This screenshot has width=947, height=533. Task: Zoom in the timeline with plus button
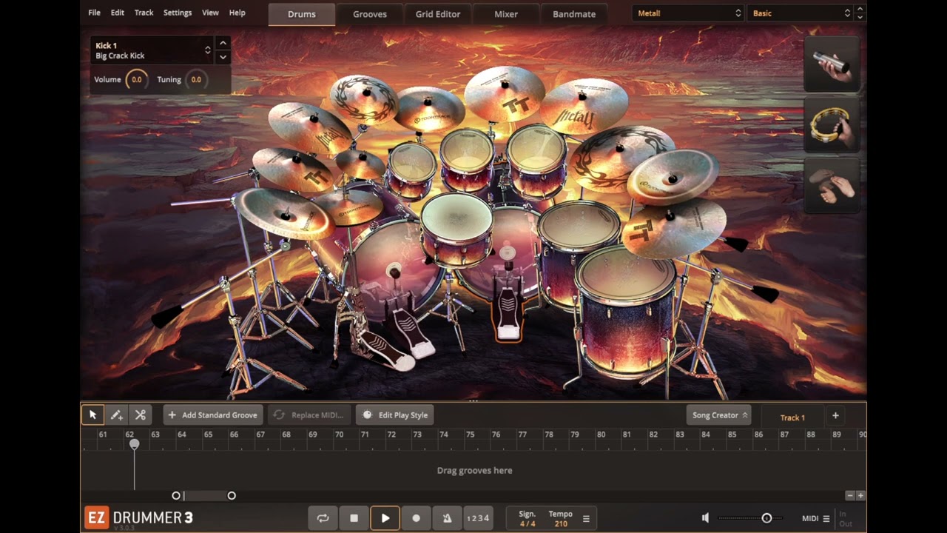[x=860, y=495]
